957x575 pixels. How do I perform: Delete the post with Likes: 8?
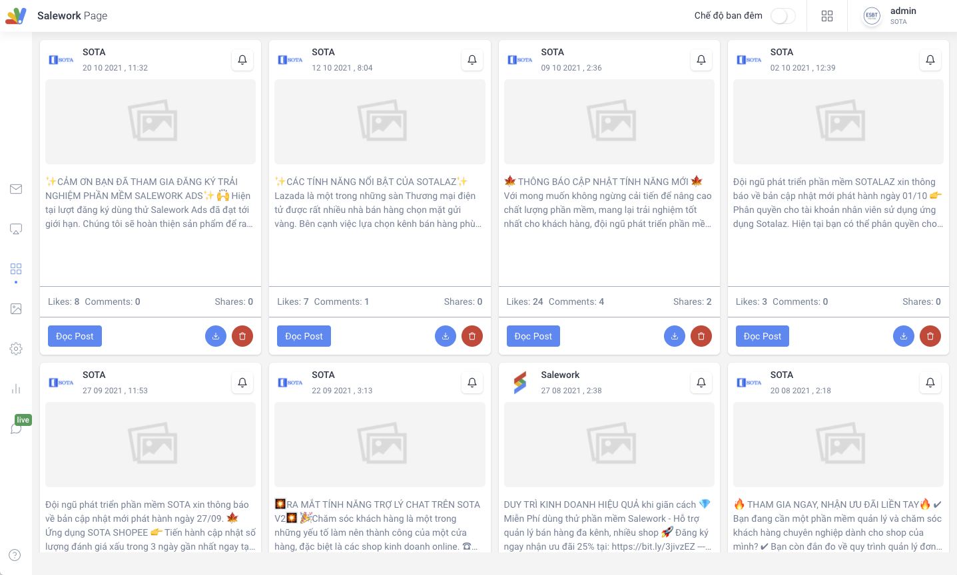click(x=242, y=336)
